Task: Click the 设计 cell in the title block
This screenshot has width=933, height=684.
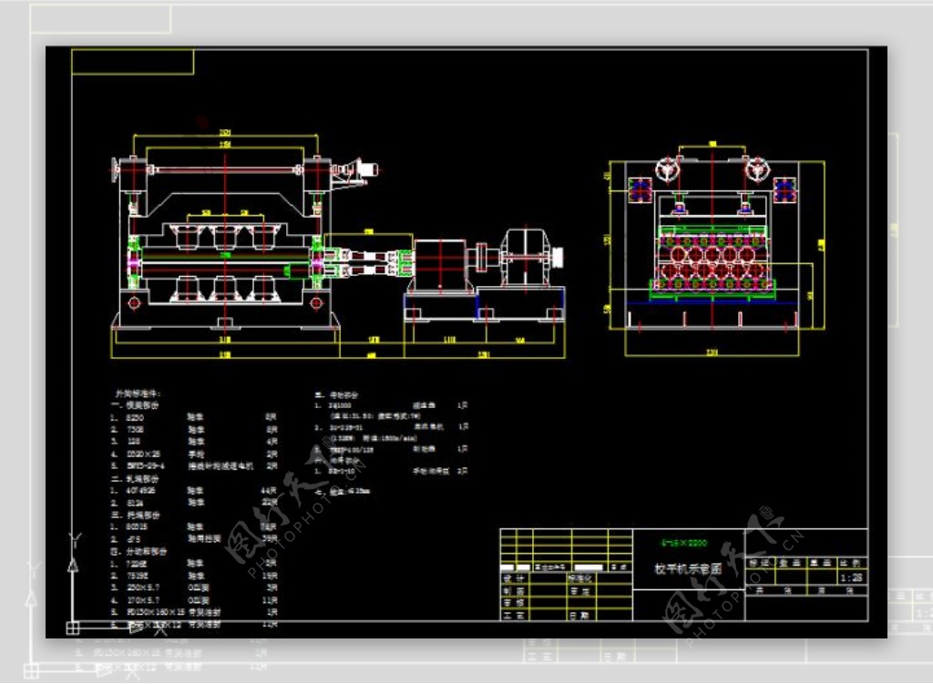Action: coord(513,577)
